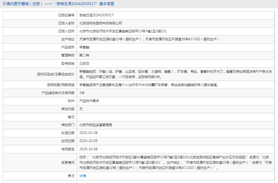
Task: Click the empty 备注 value cell
Action: (177, 117)
